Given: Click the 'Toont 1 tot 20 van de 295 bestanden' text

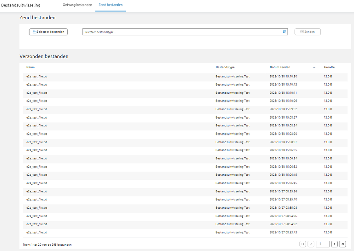Looking at the screenshot, I should [x=47, y=245].
